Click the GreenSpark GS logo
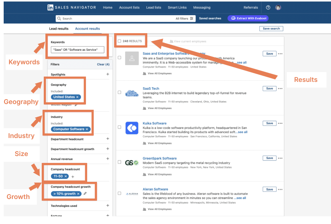The width and height of the screenshot is (331, 224). [132, 163]
